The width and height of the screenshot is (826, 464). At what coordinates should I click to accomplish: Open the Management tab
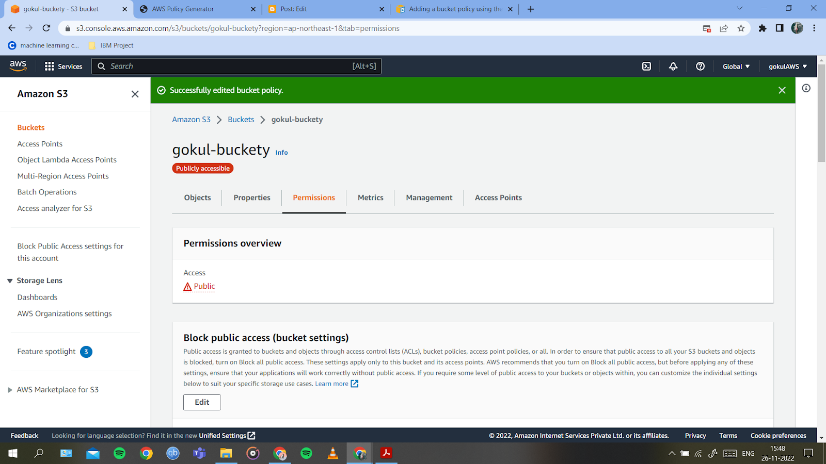point(429,197)
